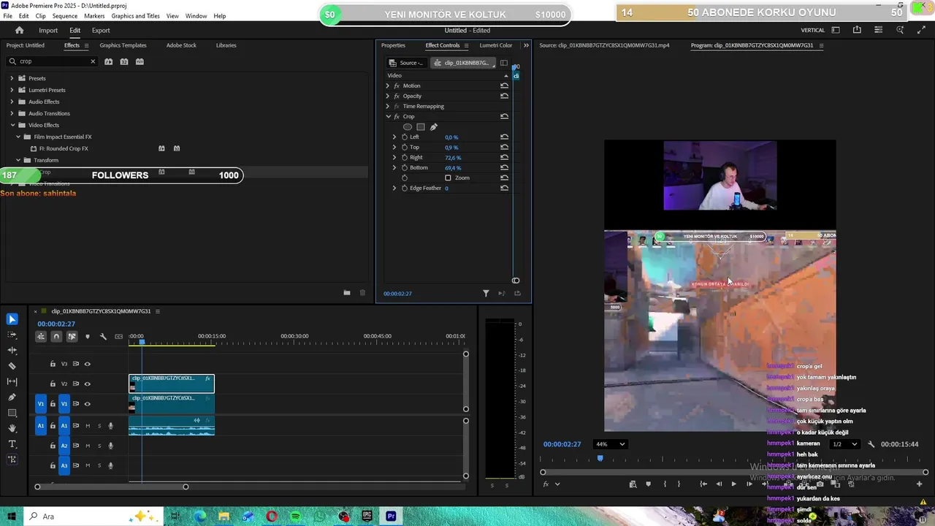The height and width of the screenshot is (526, 935).
Task: Click the Crop Right value 72,6 %
Action: tap(453, 157)
